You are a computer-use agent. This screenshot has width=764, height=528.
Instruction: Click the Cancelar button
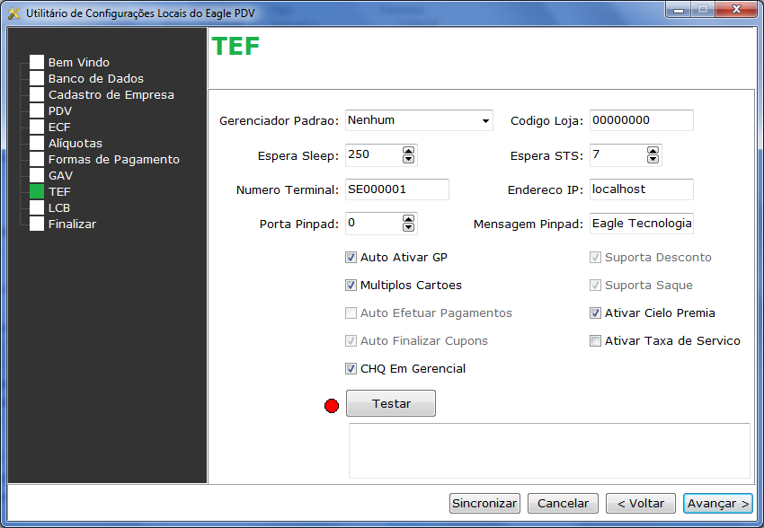click(x=563, y=503)
